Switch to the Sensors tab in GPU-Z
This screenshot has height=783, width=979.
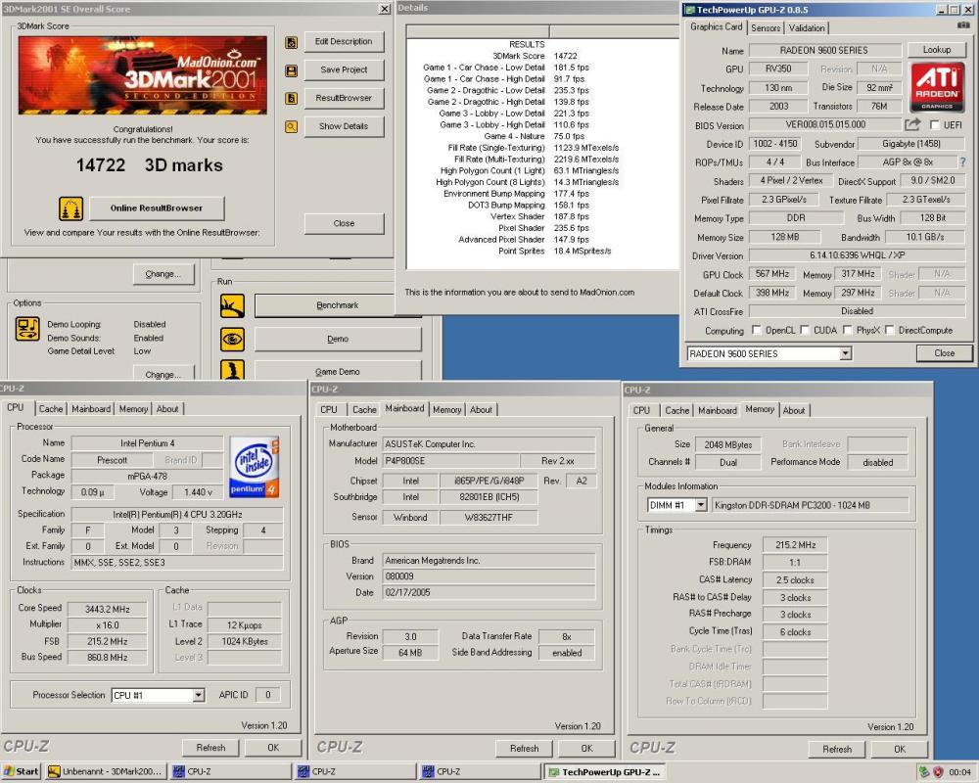766,28
